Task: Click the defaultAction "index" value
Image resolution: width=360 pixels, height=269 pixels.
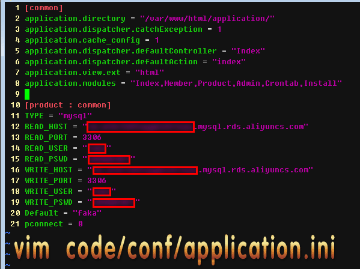Action: click(228, 61)
